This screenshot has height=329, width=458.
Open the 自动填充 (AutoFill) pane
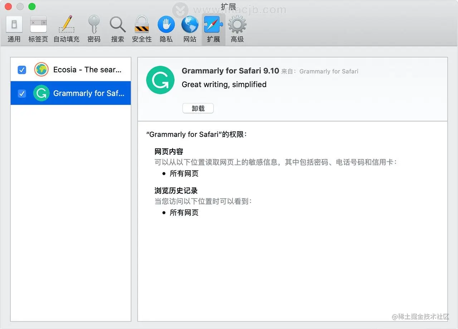coord(67,29)
